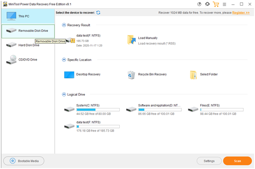
Task: Click the MiniTool app logo icon
Action: 5,4
